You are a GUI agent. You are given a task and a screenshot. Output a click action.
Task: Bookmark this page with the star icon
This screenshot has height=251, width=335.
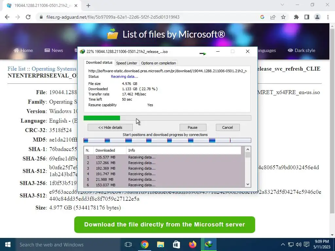pyautogui.click(x=283, y=17)
